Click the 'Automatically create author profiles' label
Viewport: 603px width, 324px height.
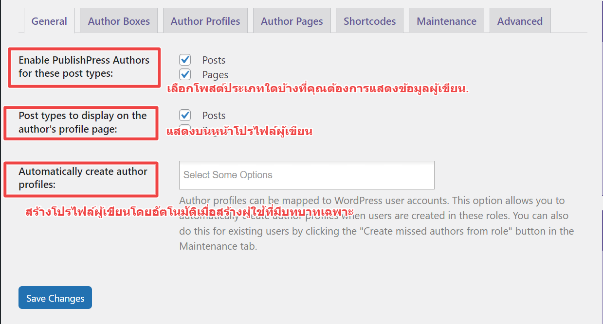83,178
